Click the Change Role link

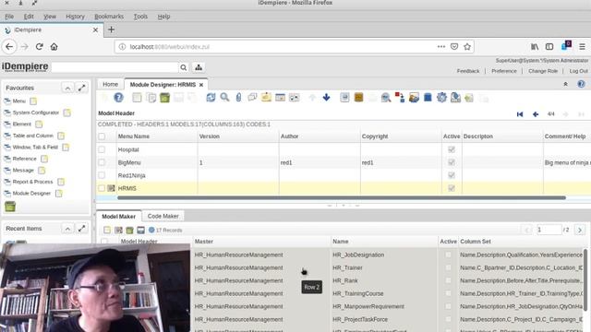543,71
